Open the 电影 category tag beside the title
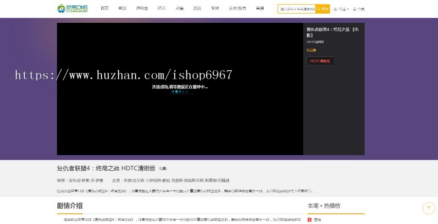The image size is (438, 224). [163, 169]
